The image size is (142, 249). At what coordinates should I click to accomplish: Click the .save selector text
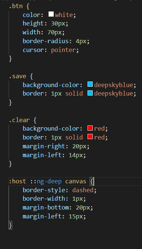click(x=18, y=76)
